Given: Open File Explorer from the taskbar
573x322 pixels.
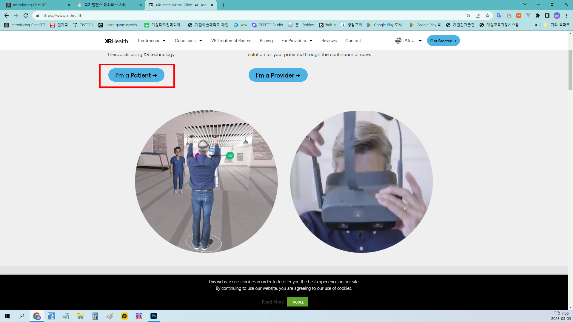Looking at the screenshot, I should click(x=80, y=316).
